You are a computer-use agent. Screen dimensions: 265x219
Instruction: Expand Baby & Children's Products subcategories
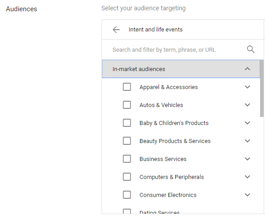[x=247, y=123]
